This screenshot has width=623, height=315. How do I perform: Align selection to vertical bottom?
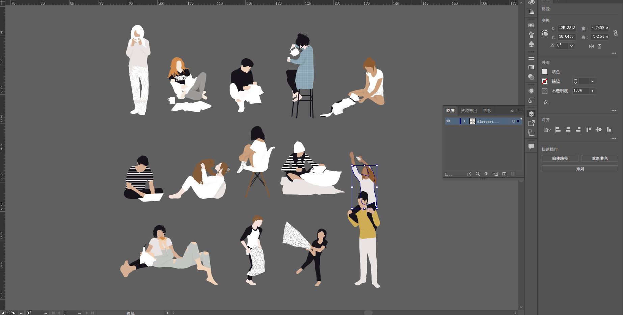[x=609, y=130]
